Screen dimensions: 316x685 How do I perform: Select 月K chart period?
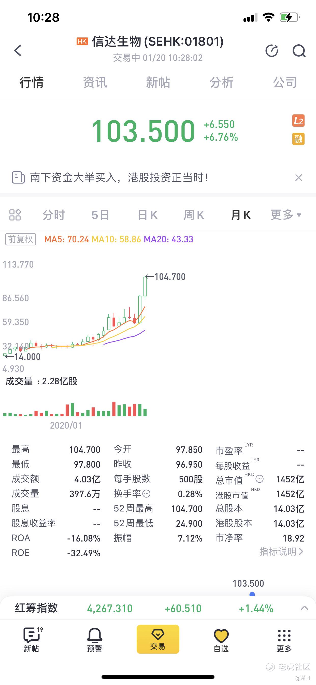(x=241, y=215)
